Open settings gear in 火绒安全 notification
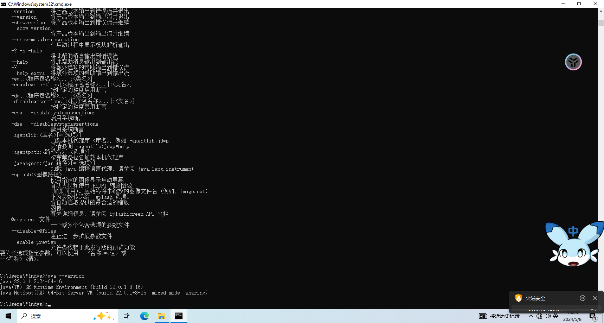The height and width of the screenshot is (323, 604). click(x=583, y=298)
